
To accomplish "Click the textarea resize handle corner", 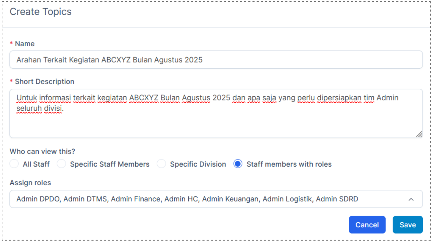I will 419,134.
